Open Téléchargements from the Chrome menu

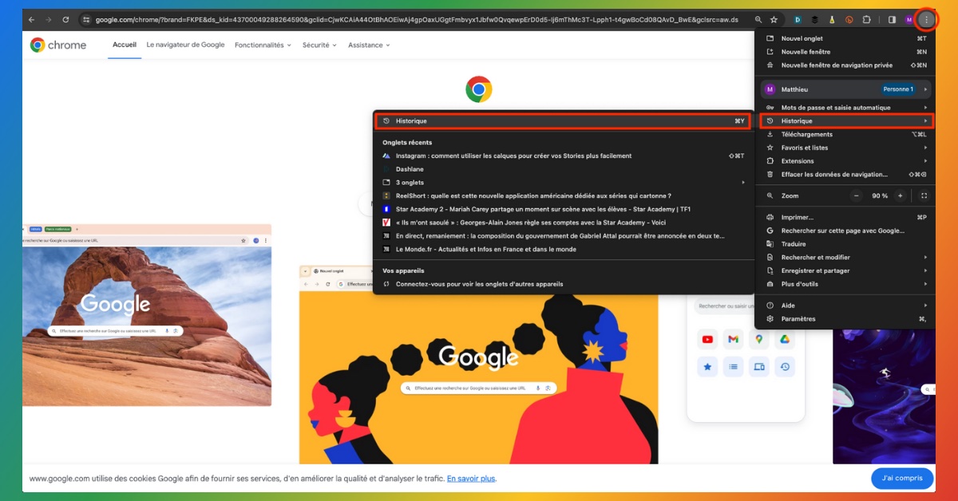(845, 135)
